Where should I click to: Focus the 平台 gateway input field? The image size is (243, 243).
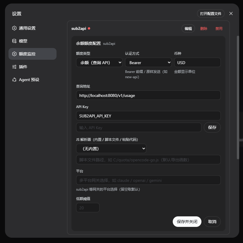tap(148, 180)
